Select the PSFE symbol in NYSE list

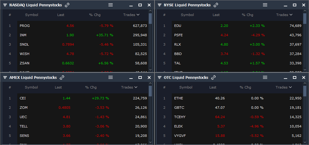(x=178, y=35)
